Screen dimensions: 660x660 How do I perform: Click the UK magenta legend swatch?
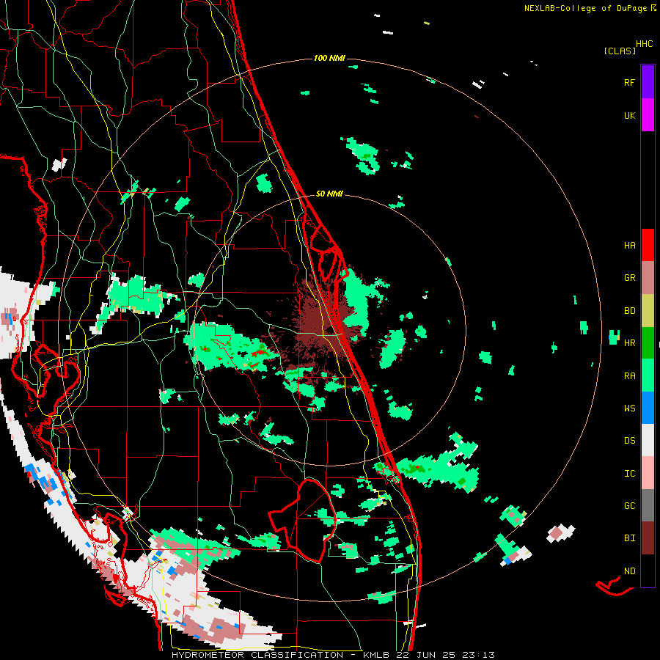coord(648,115)
